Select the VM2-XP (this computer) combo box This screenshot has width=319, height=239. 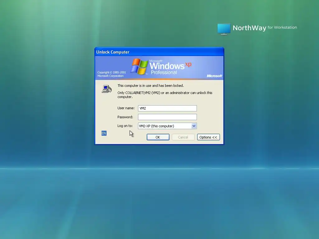click(x=167, y=126)
